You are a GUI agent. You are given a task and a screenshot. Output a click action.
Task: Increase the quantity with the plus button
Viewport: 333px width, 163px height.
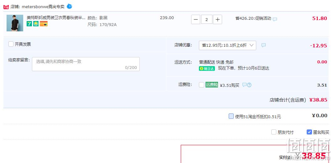[217, 19]
